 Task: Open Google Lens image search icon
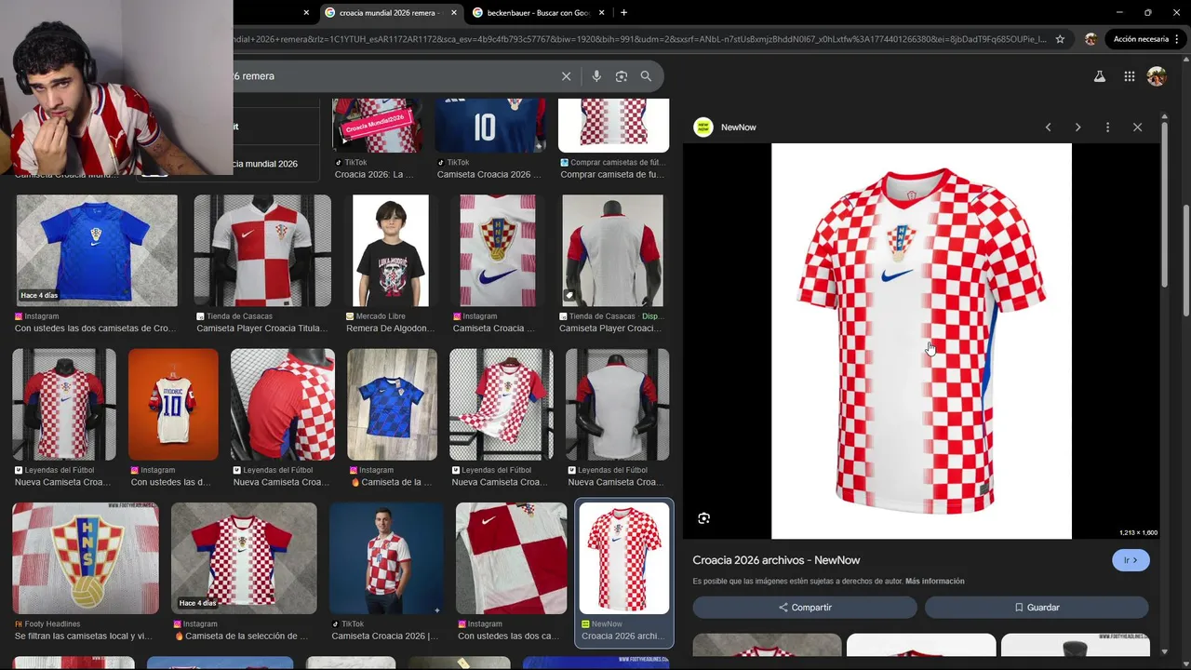[622, 76]
